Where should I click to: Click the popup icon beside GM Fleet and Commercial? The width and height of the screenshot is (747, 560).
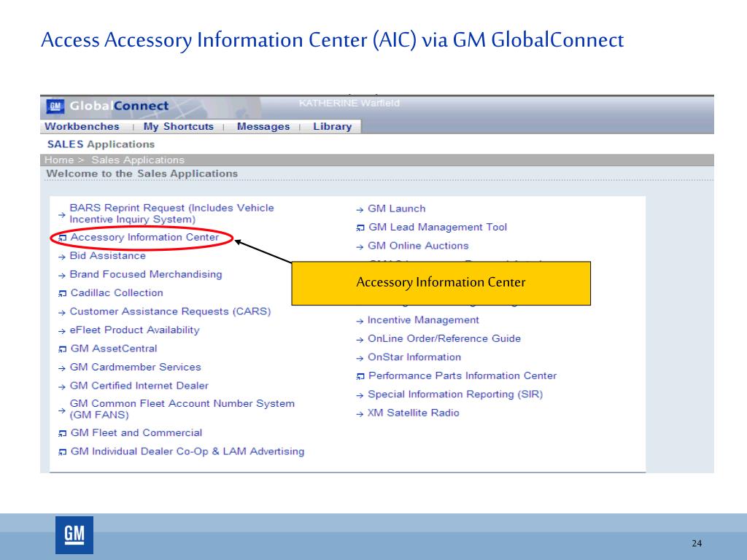click(63, 433)
